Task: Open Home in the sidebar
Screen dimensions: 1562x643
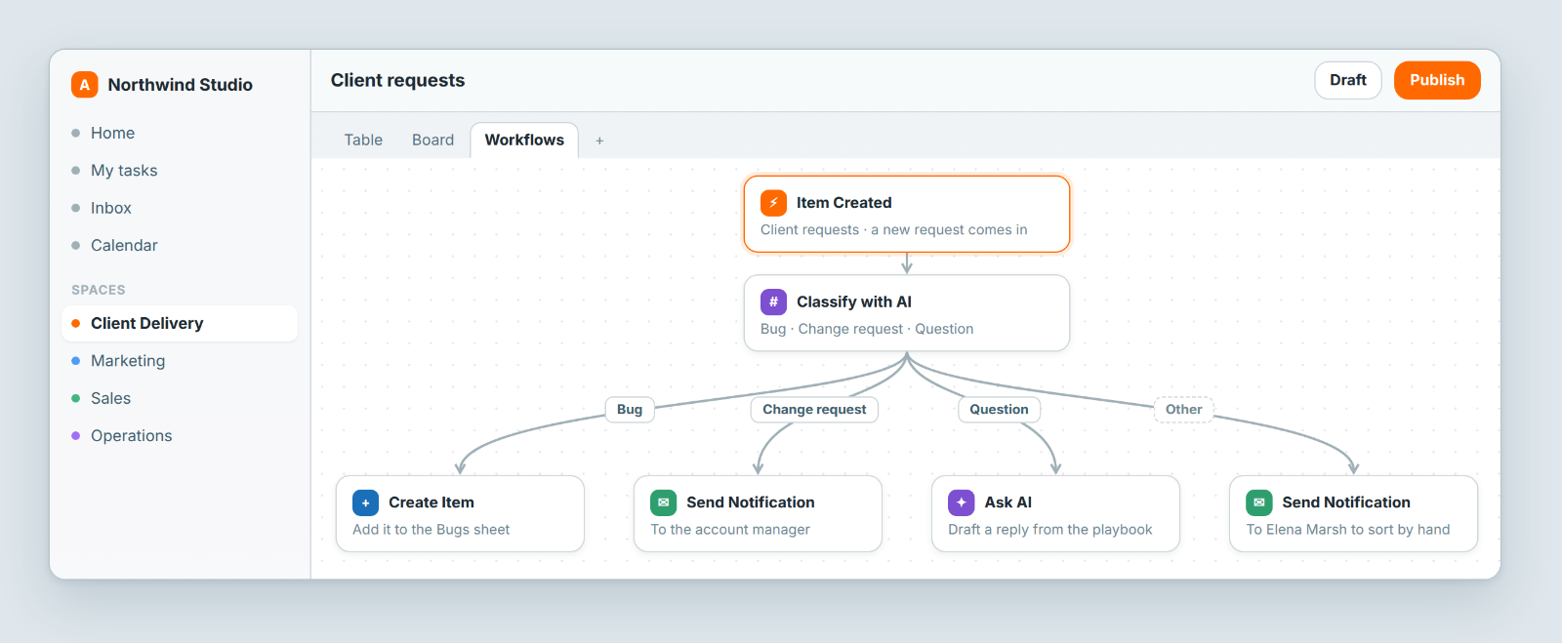Action: click(180, 134)
